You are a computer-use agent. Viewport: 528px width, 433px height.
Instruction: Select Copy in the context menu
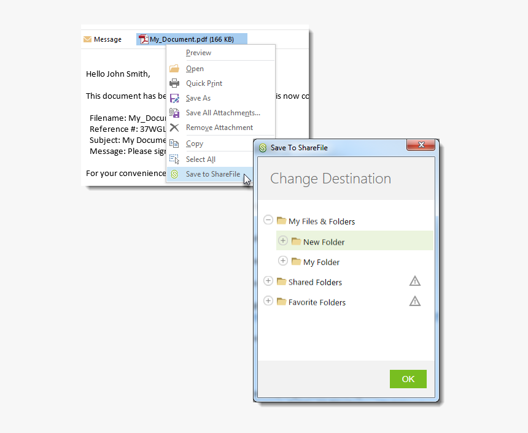[211, 144]
